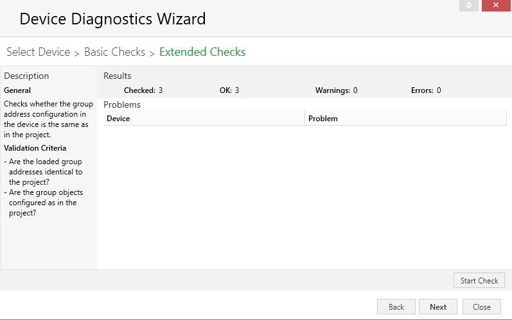Click the Start Check button
The height and width of the screenshot is (320, 512).
click(x=479, y=280)
